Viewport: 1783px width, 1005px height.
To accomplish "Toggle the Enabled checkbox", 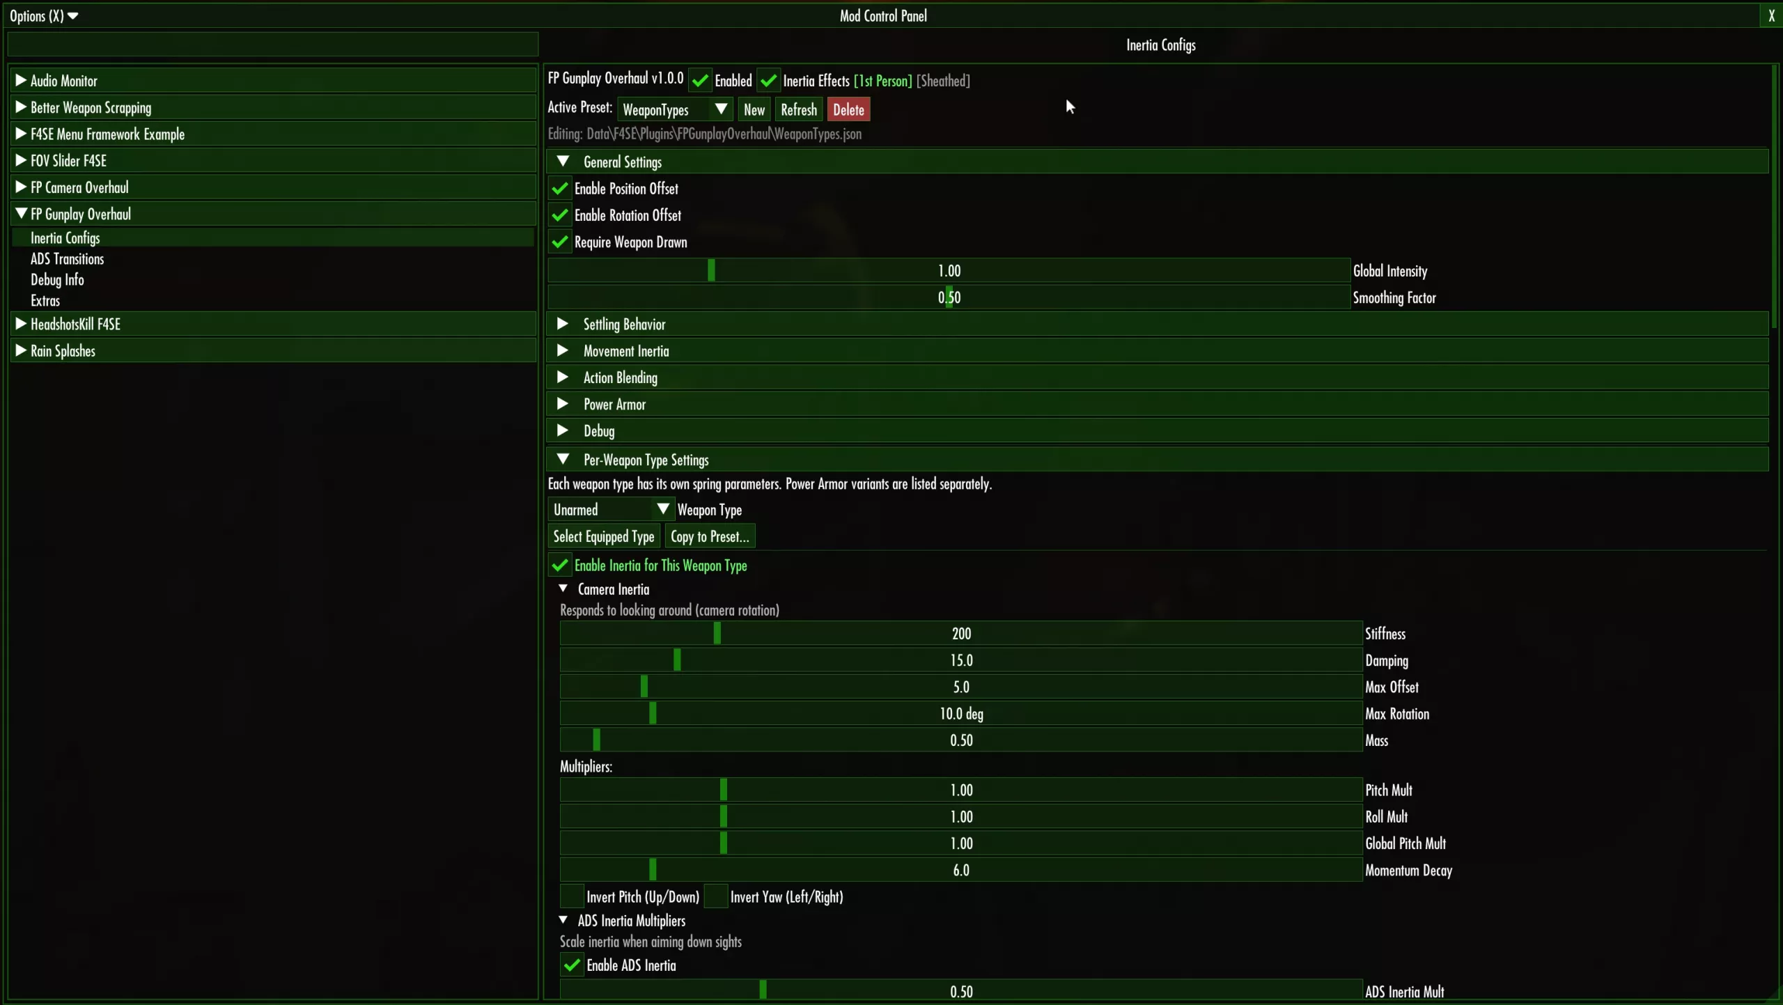I will 700,81.
